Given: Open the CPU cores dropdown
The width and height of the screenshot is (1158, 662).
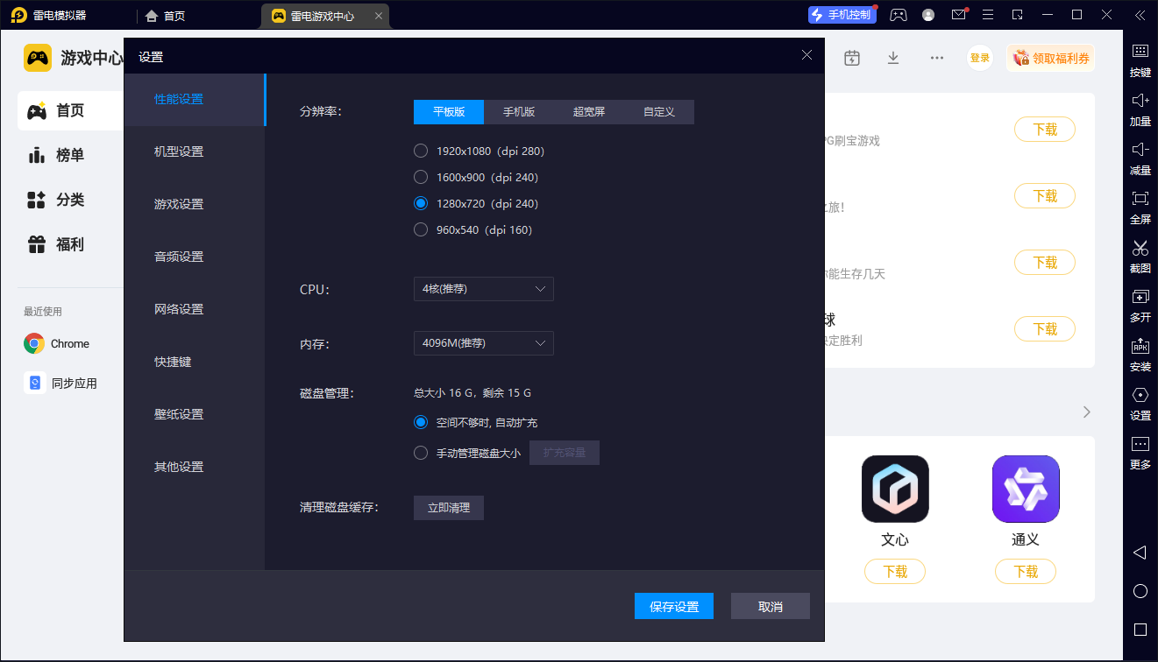Looking at the screenshot, I should pos(484,289).
